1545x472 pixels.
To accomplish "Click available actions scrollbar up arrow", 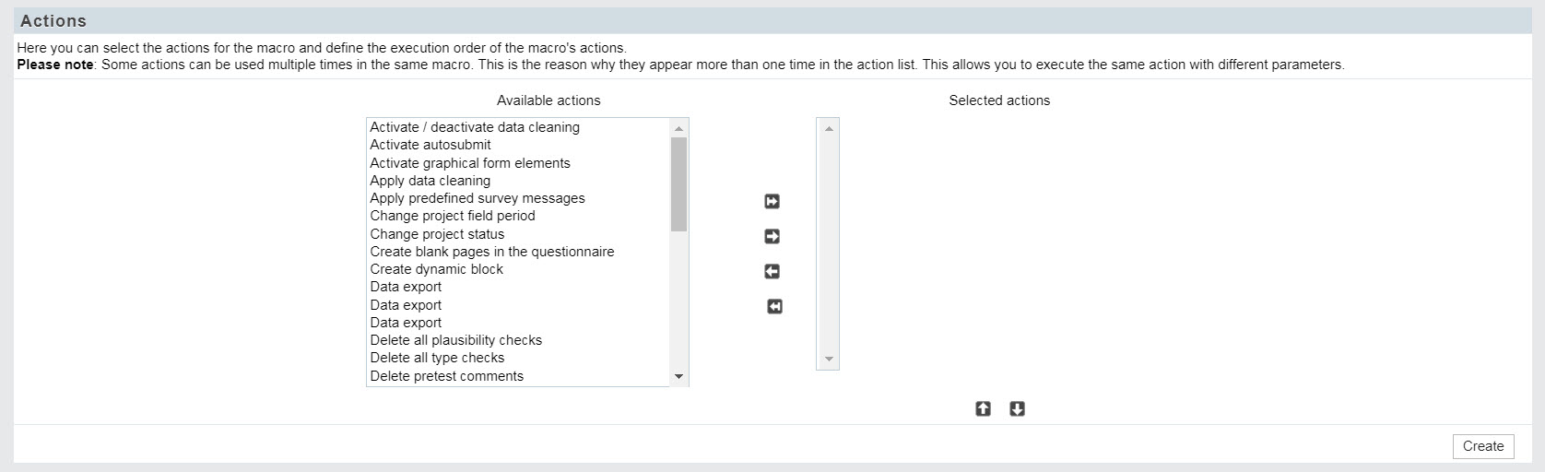I will tap(679, 128).
